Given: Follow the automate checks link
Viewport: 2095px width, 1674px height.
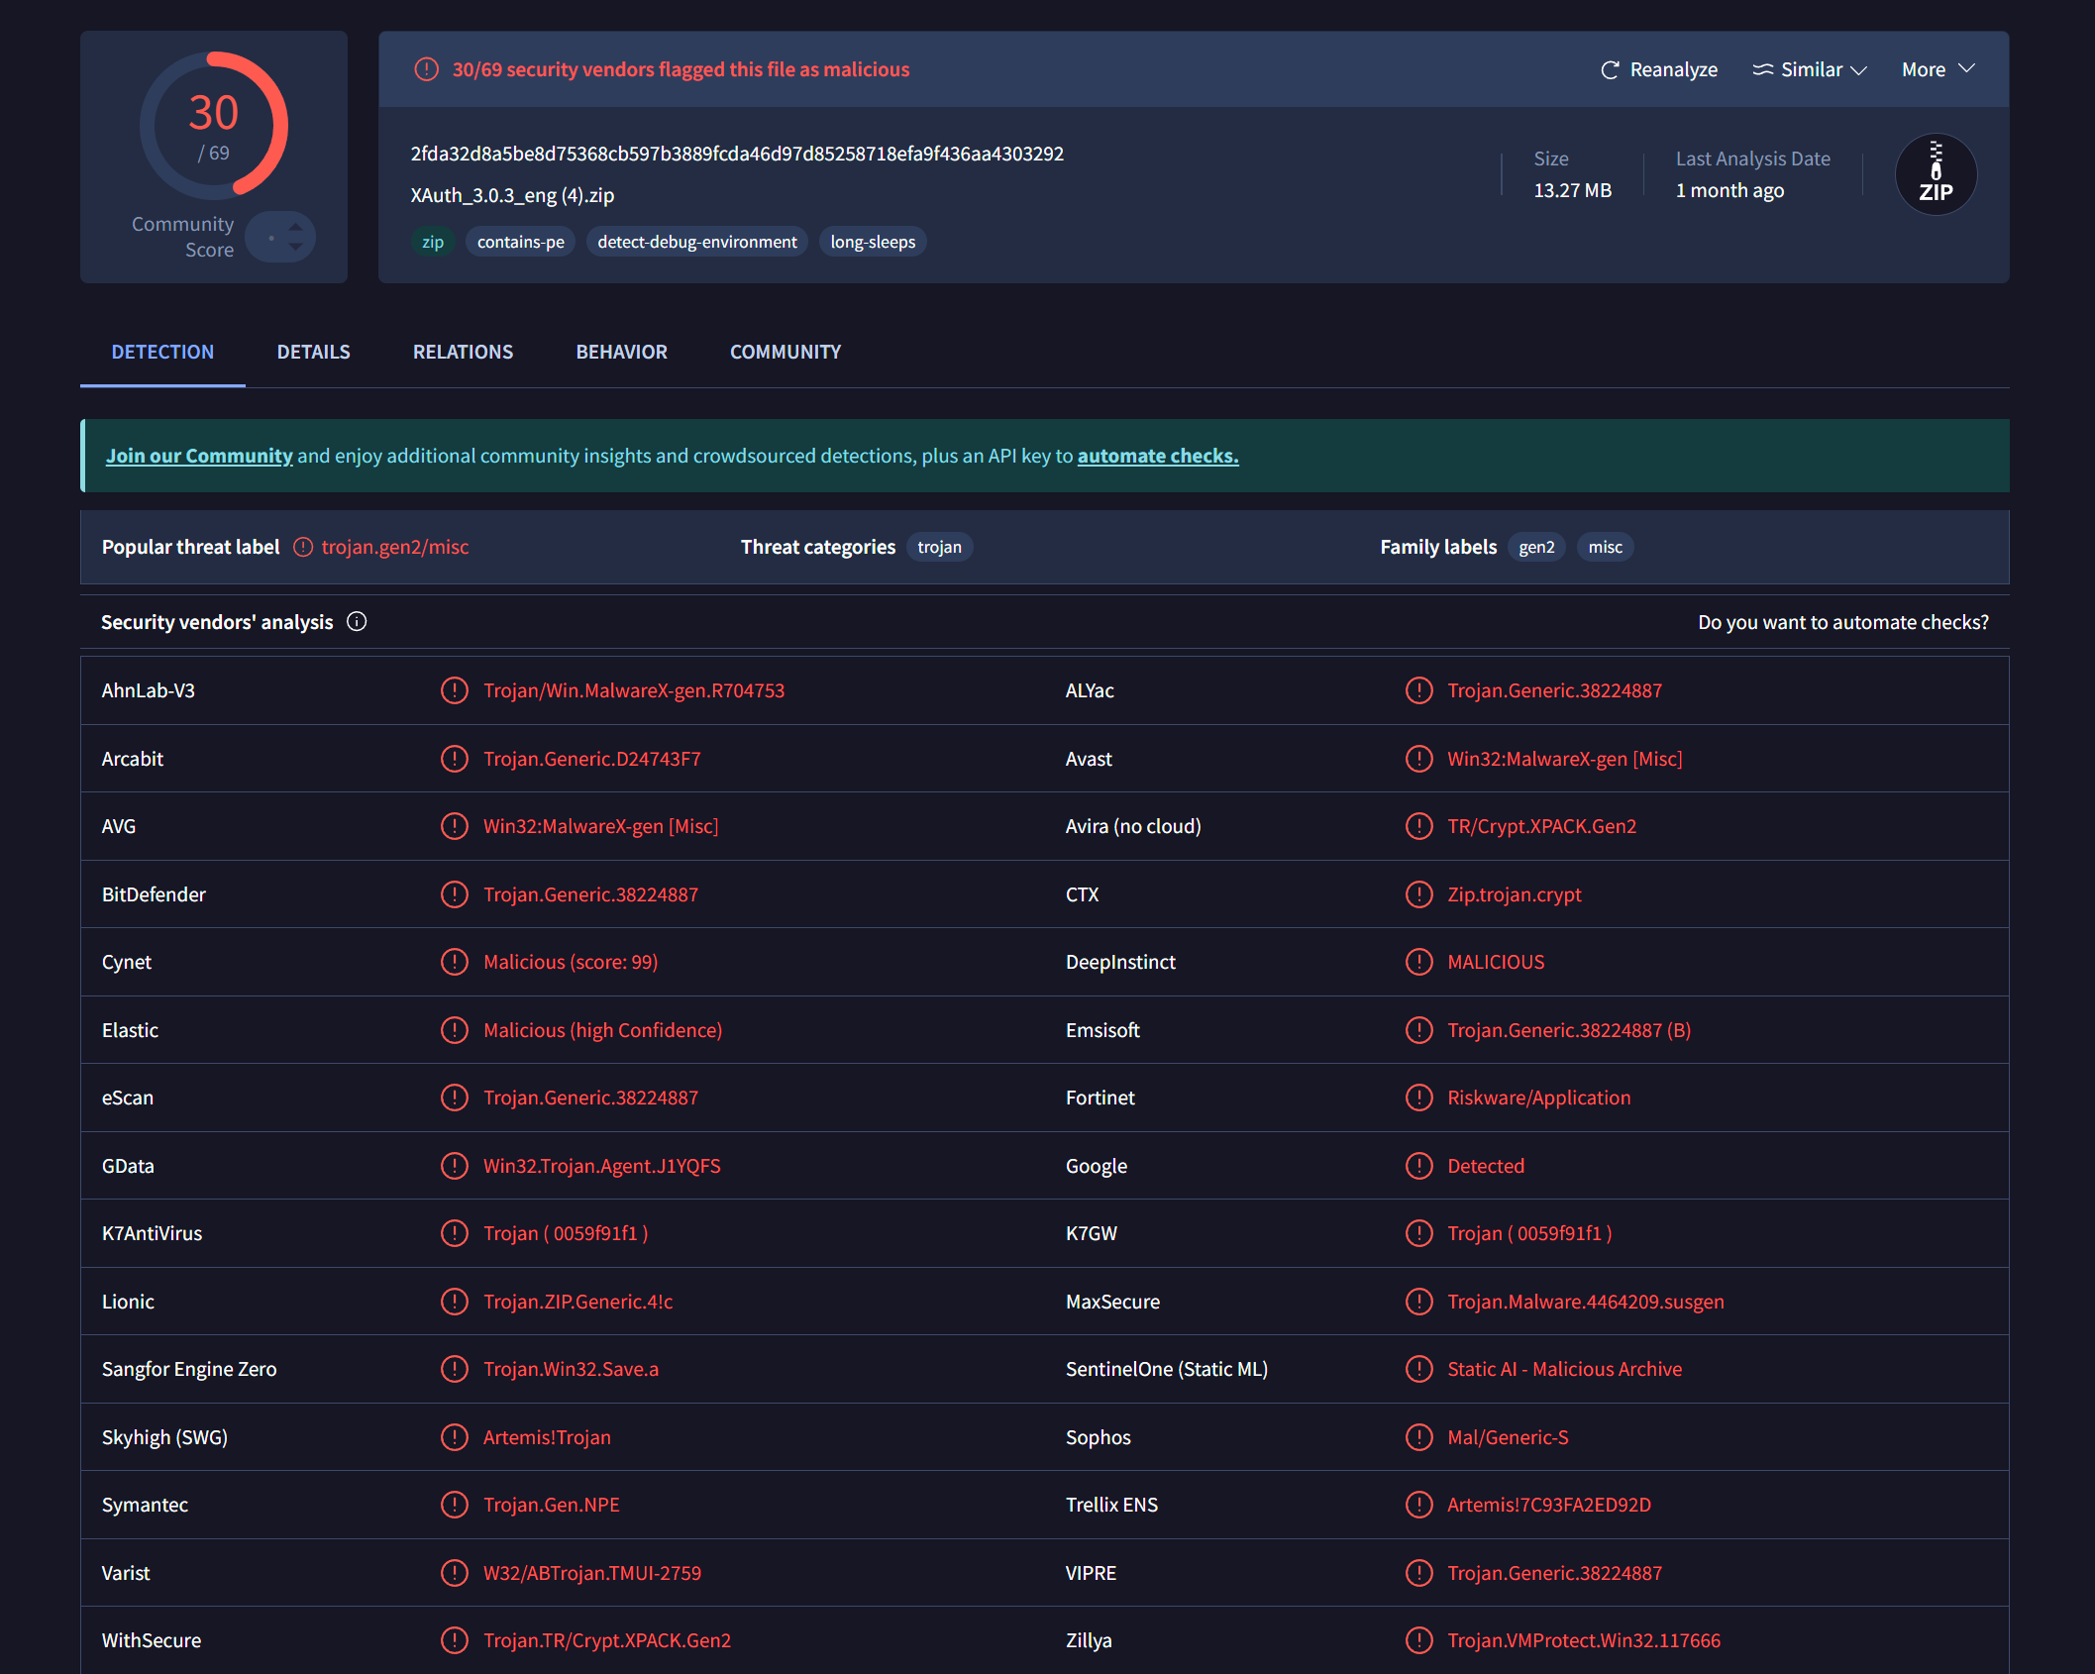Looking at the screenshot, I should (x=1158, y=456).
